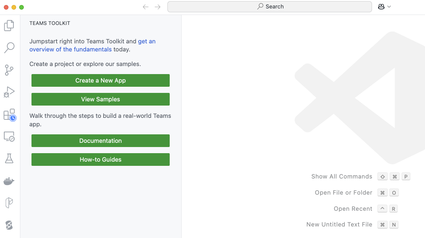Go forward with right arrow

coord(157,7)
